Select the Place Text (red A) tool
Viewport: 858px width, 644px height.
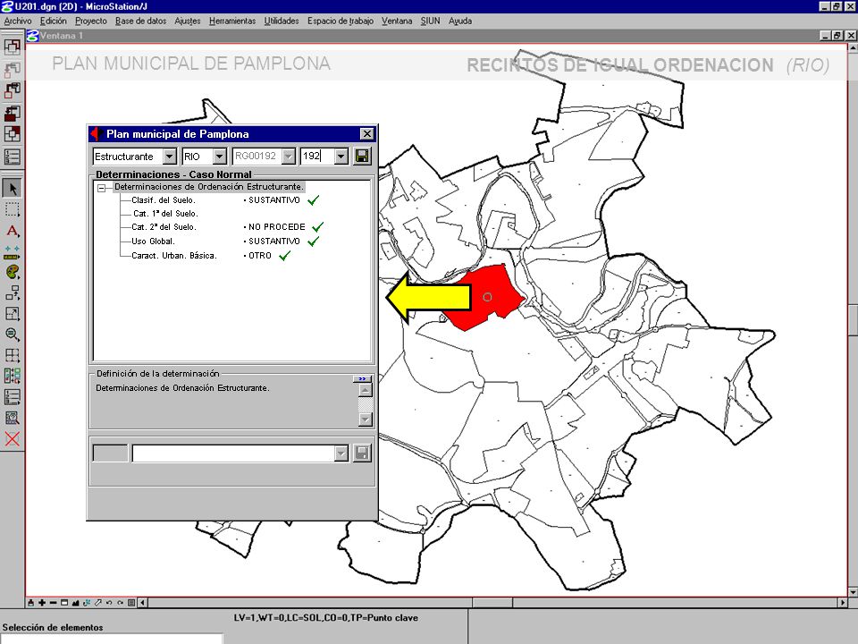click(x=12, y=231)
